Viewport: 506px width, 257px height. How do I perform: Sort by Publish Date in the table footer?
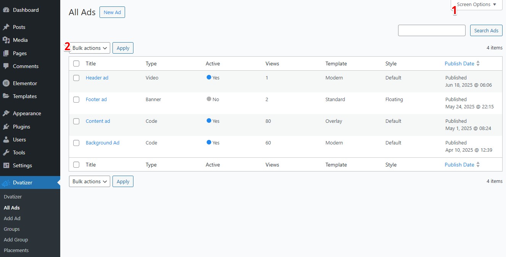pyautogui.click(x=459, y=165)
